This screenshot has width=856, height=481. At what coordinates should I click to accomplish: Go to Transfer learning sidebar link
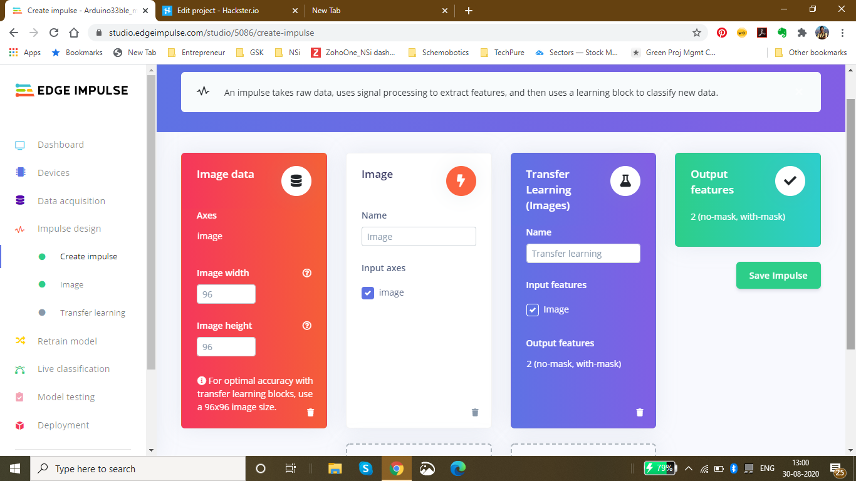92,313
